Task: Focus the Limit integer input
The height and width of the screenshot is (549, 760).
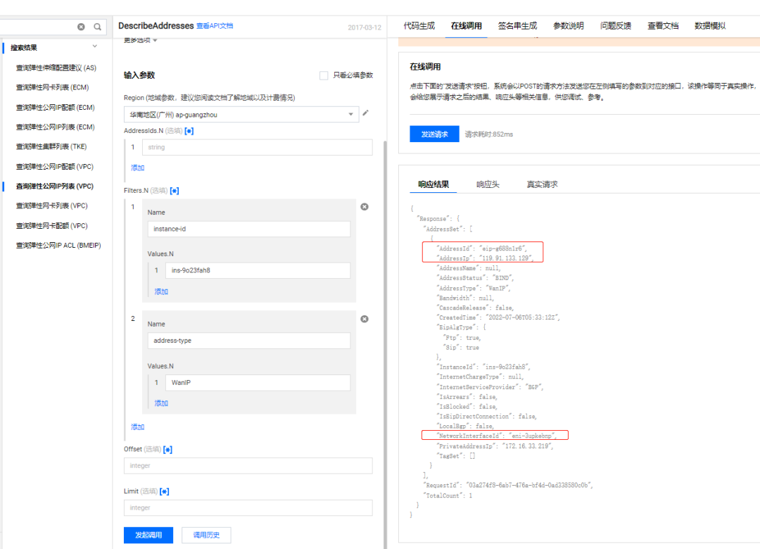Action: [248, 507]
